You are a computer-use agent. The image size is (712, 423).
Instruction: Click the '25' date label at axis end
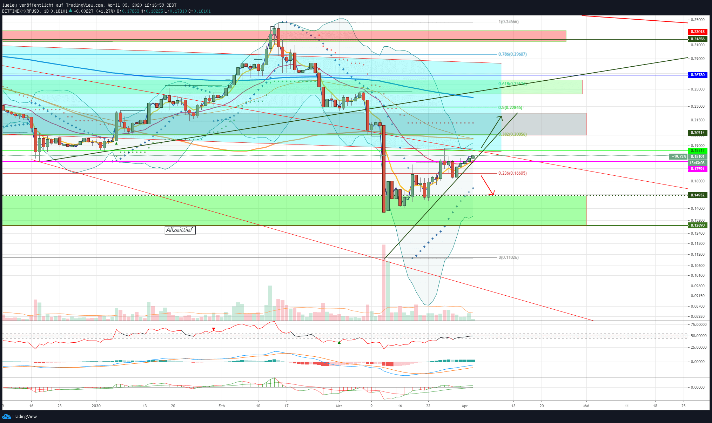tap(684, 406)
